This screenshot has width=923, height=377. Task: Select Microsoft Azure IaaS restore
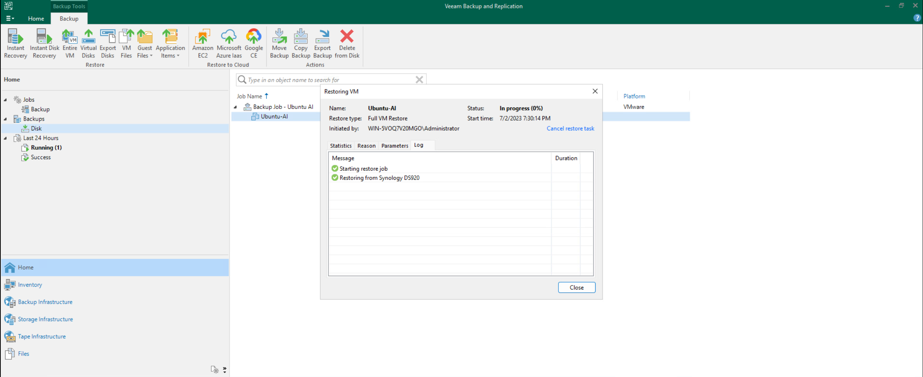click(x=229, y=44)
